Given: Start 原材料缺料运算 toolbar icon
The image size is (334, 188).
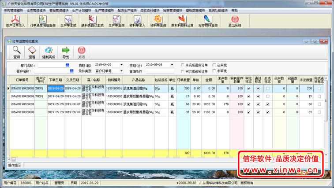Looking at the screenshot, I should (x=182, y=21).
